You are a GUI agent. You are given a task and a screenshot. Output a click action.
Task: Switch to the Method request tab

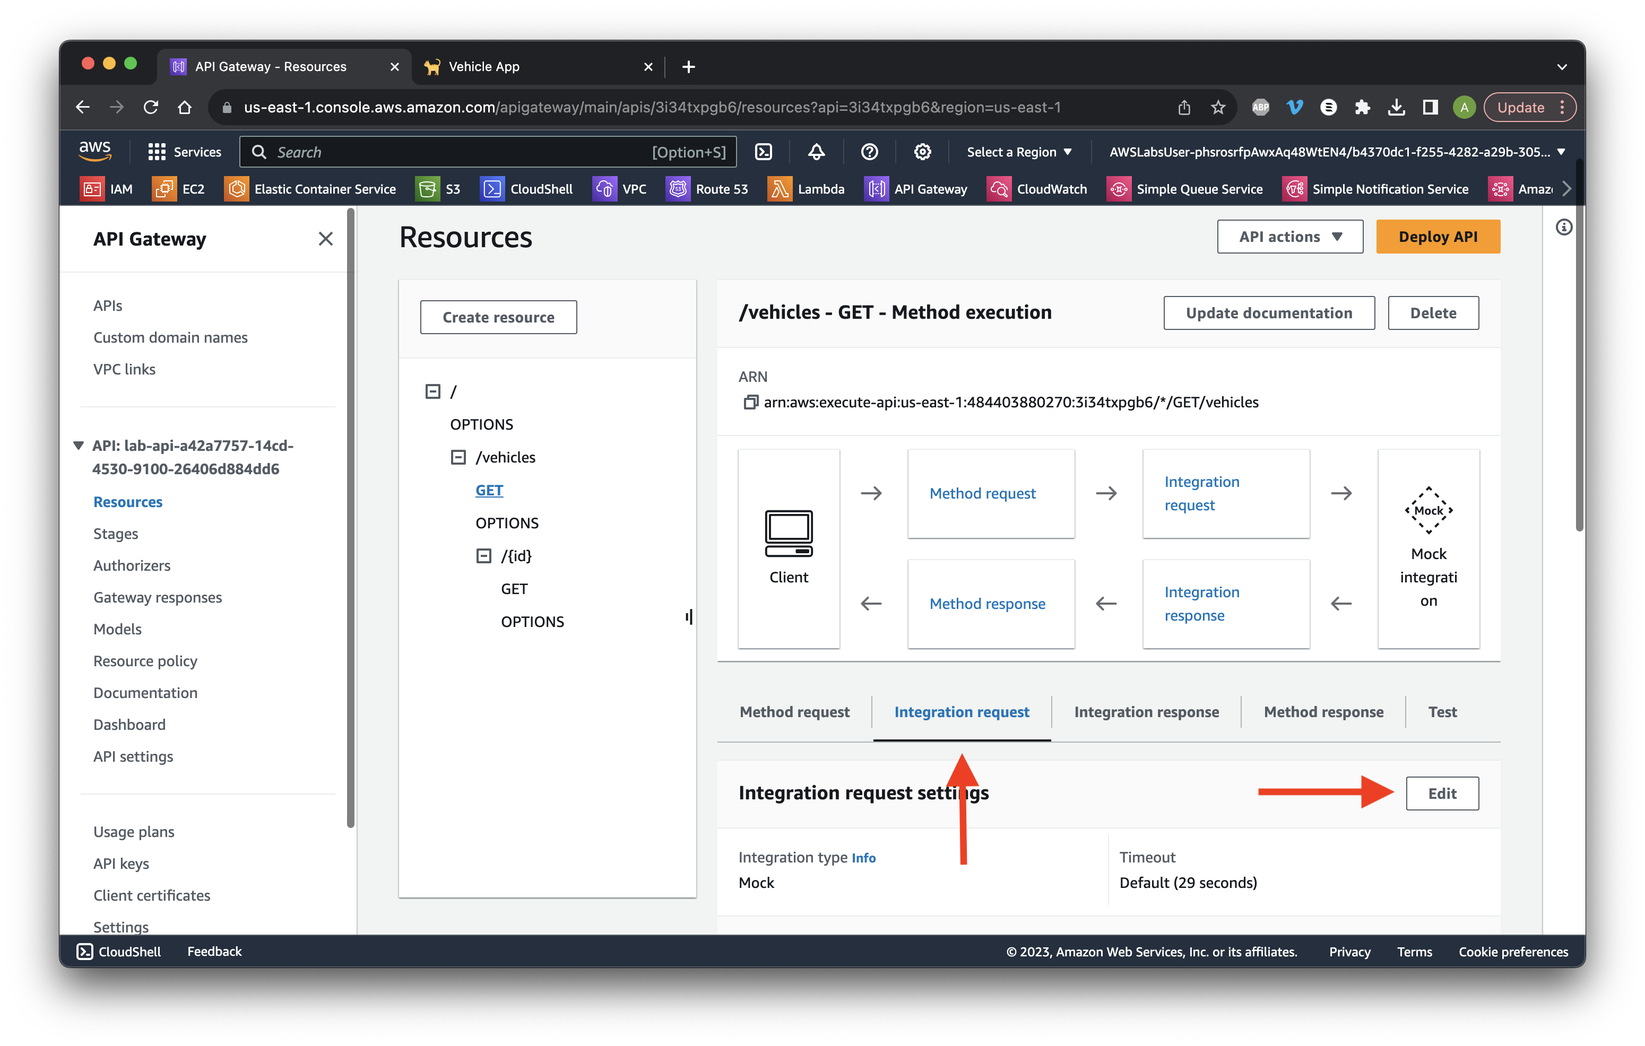tap(794, 711)
